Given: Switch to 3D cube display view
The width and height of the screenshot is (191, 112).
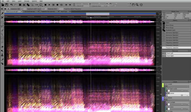Looking at the screenshot, I should point(141,5).
